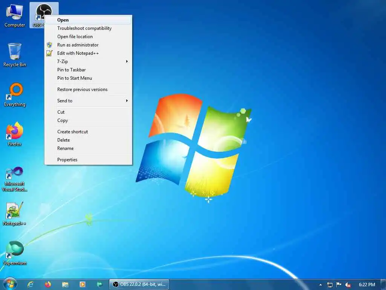Select the Notepad++ desktop shortcut
This screenshot has height=290, width=386.
(15, 214)
